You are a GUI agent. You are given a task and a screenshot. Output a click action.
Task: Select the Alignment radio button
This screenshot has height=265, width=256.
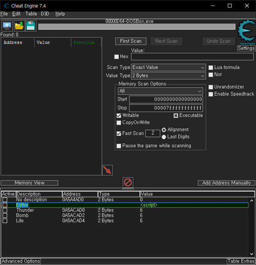pyautogui.click(x=164, y=130)
